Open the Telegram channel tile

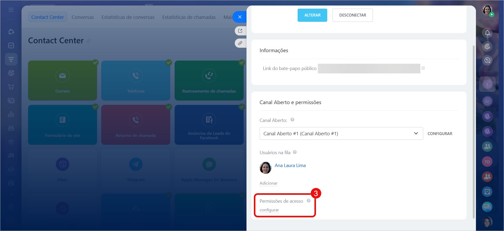pos(136,169)
